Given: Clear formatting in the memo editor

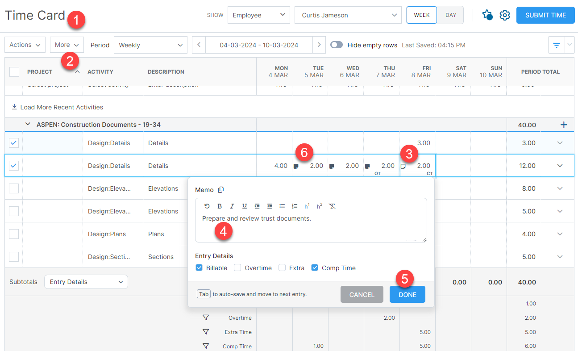Looking at the screenshot, I should point(332,206).
